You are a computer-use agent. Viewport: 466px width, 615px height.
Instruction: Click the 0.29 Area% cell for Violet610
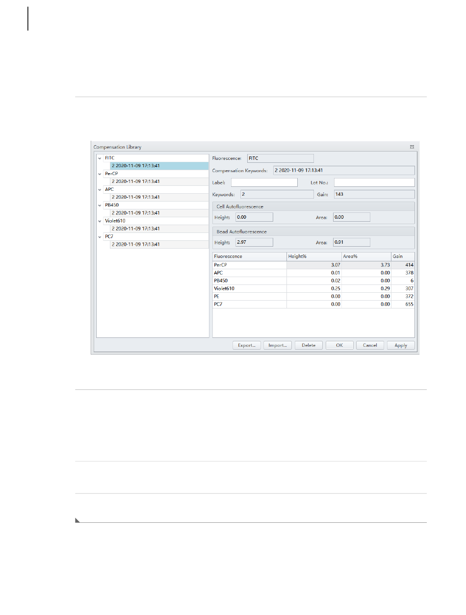click(x=366, y=288)
